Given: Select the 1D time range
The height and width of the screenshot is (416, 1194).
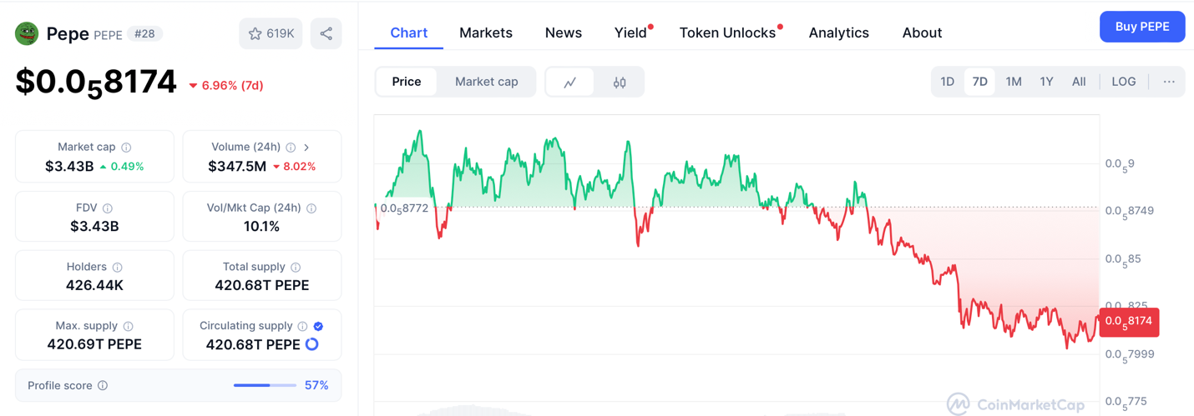Looking at the screenshot, I should (x=947, y=82).
